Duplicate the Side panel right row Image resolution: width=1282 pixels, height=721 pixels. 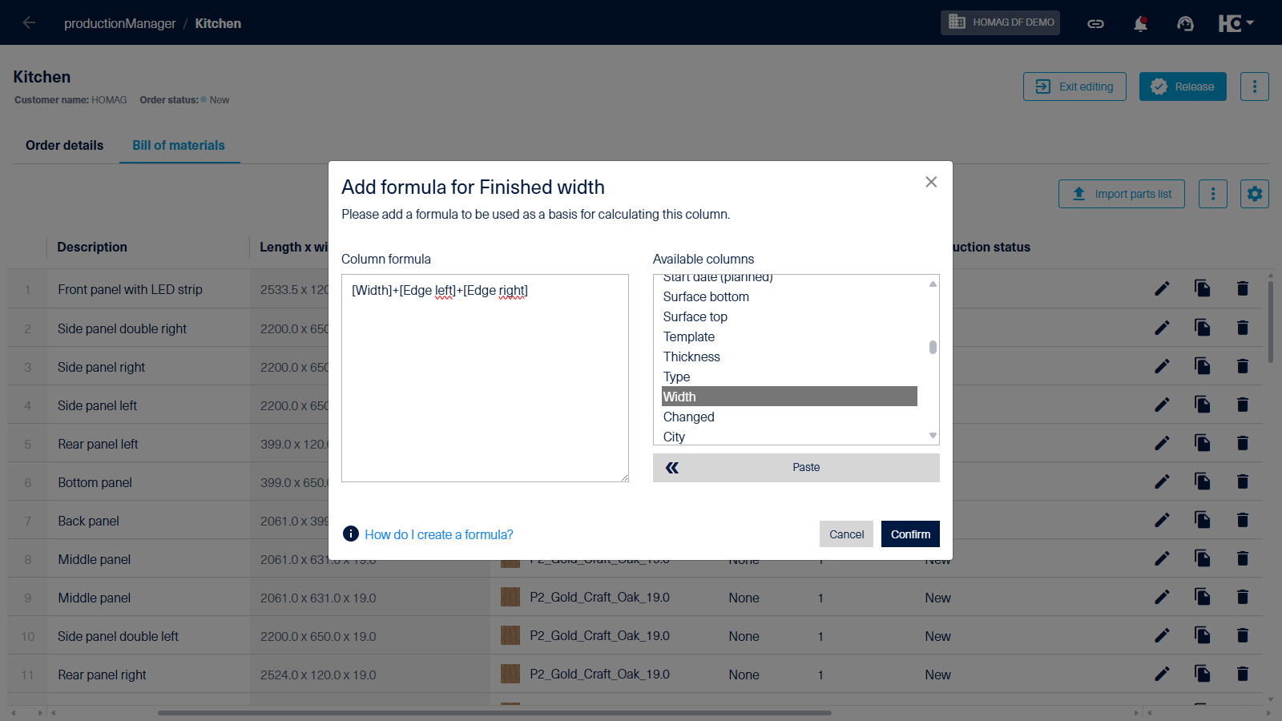click(1203, 365)
